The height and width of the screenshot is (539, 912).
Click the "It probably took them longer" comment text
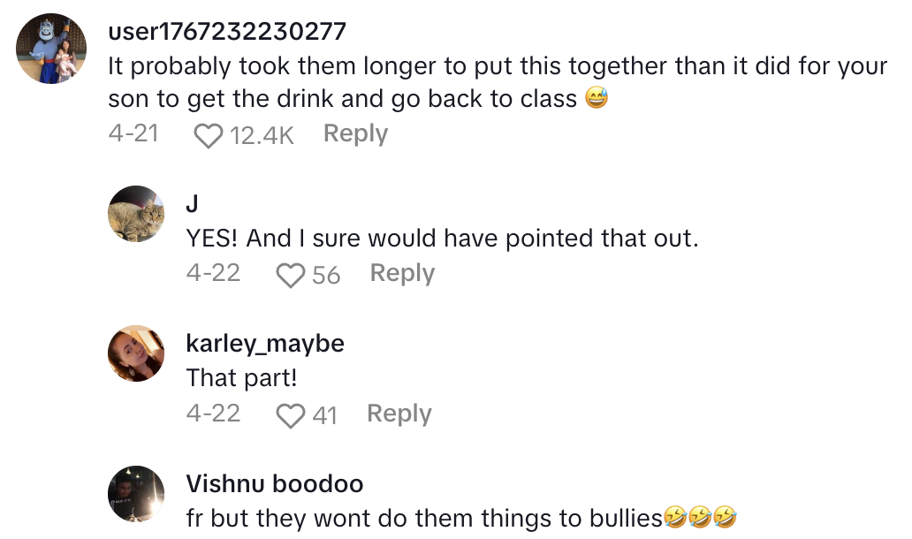495,82
